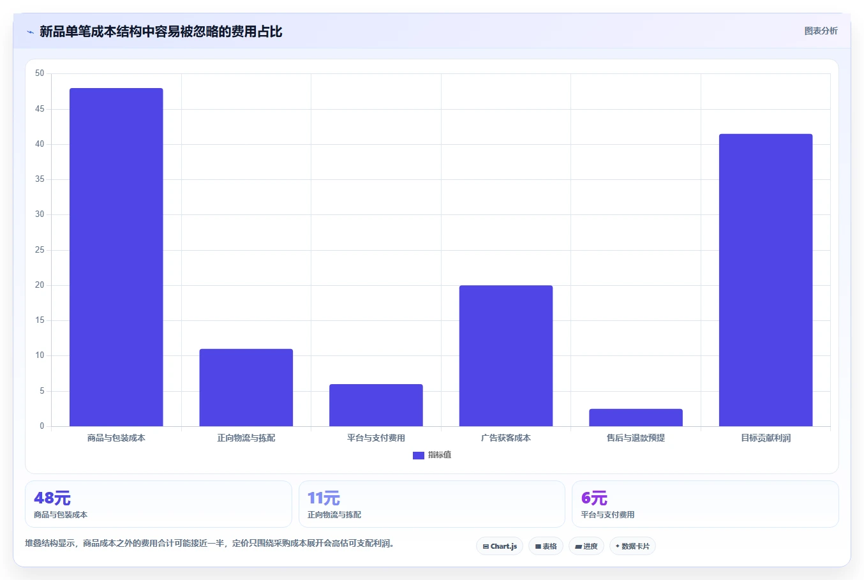Click the x-axis label 商品与包装成本
Image resolution: width=864 pixels, height=580 pixels.
tap(116, 438)
